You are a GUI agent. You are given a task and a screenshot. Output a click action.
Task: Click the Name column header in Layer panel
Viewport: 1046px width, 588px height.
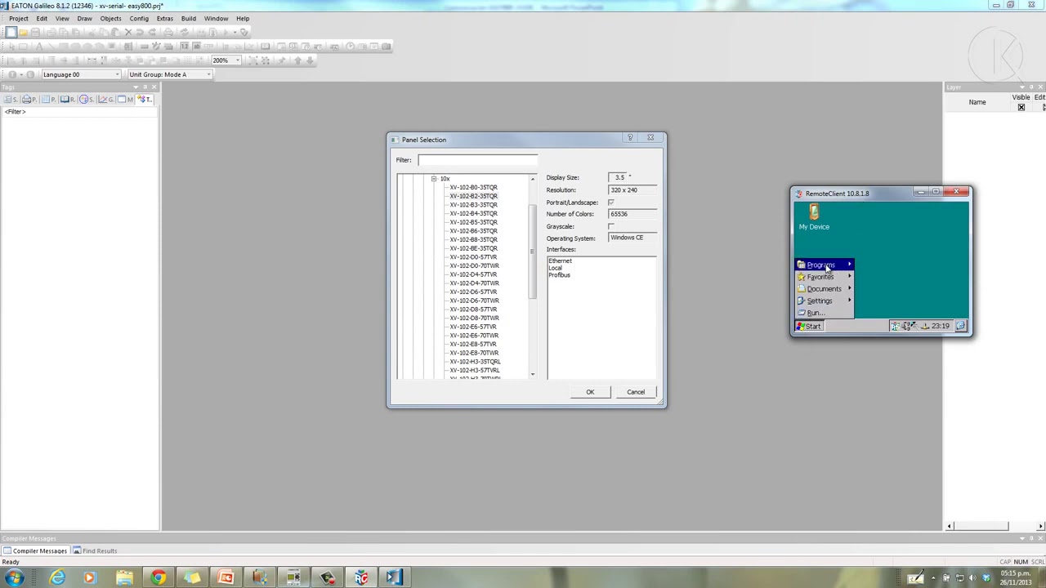(x=977, y=102)
